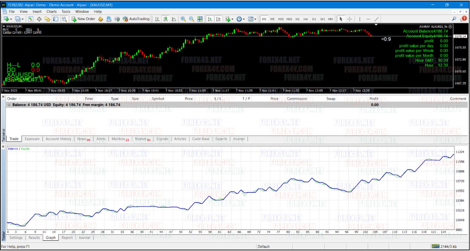
Task: Toggle chart shift from right edge
Action: coord(218,19)
